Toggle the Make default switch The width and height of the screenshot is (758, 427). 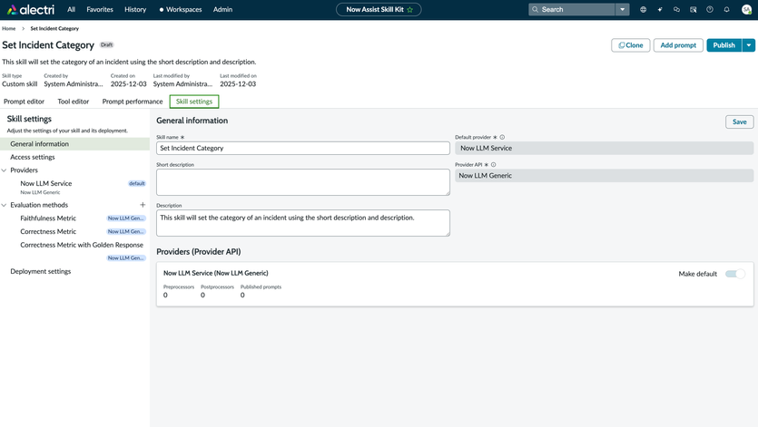(x=734, y=274)
